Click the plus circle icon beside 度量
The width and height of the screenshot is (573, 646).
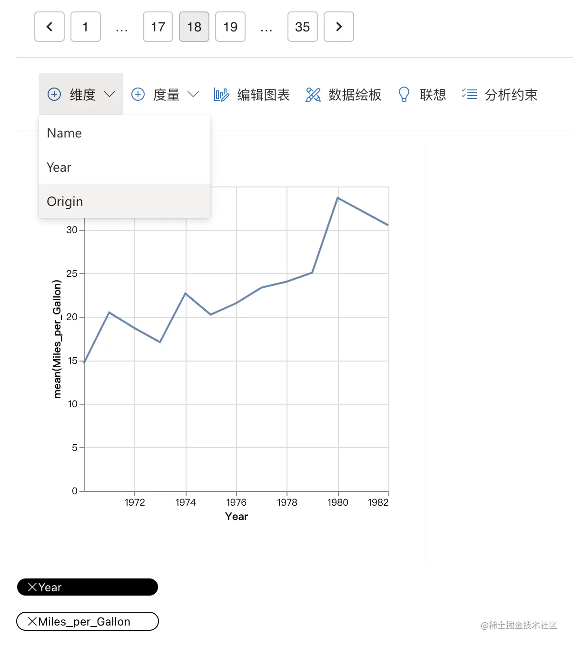point(138,94)
